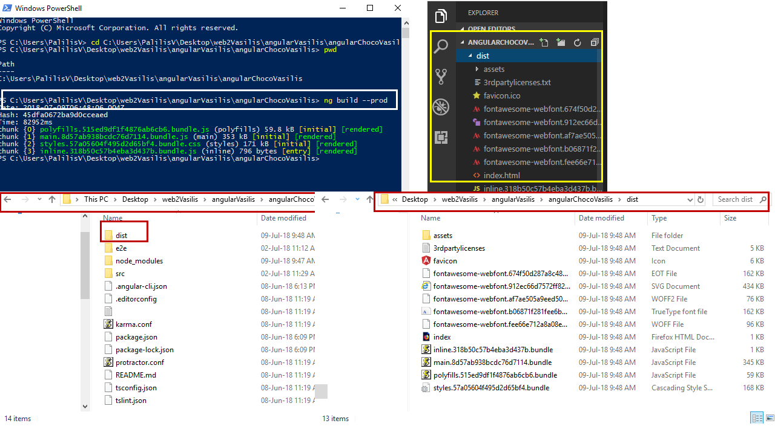Select .angular-cli.json file
The width and height of the screenshot is (775, 435).
[x=141, y=286]
